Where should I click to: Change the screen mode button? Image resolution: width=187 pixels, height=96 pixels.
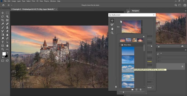pos(7,61)
